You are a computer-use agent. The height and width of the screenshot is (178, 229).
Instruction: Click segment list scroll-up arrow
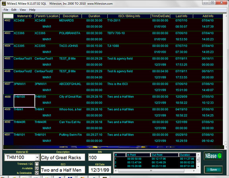(198, 155)
